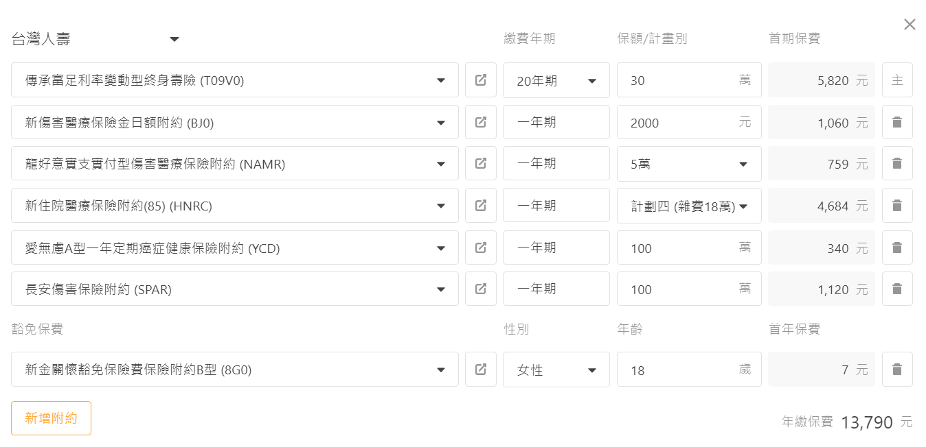Trash the 長安傷害保險附約 (SPAR) row
Screen dimensions: 926x447
coord(897,289)
